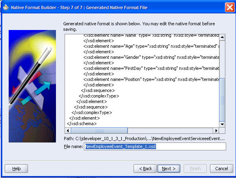Click the horizontal scrollbar left arrow
Viewport: 236px width, 178px height.
pyautogui.click(x=68, y=131)
